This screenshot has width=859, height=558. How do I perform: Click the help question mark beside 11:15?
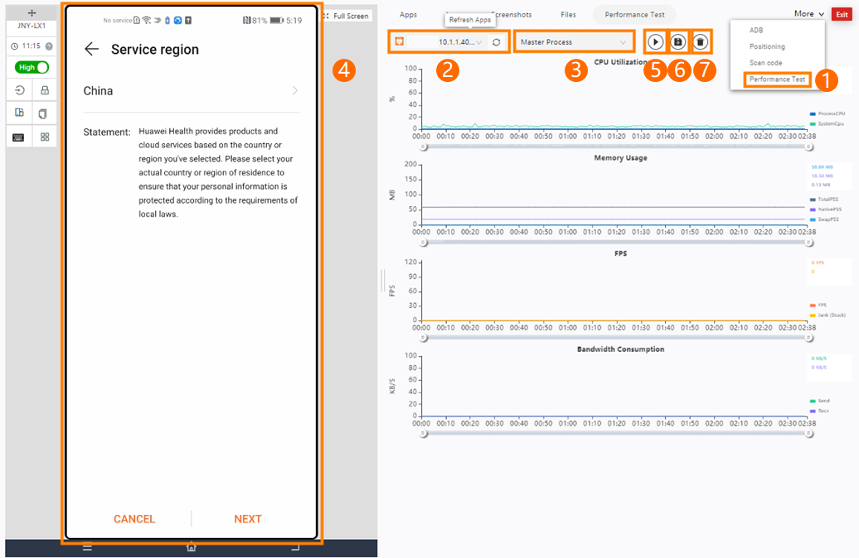point(49,46)
